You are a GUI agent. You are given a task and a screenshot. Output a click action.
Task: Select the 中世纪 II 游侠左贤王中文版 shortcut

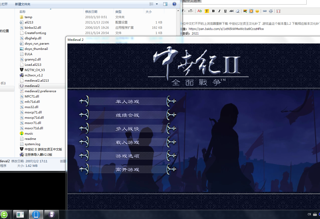[x=41, y=149]
